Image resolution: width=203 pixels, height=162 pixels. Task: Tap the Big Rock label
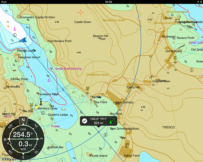point(116,114)
